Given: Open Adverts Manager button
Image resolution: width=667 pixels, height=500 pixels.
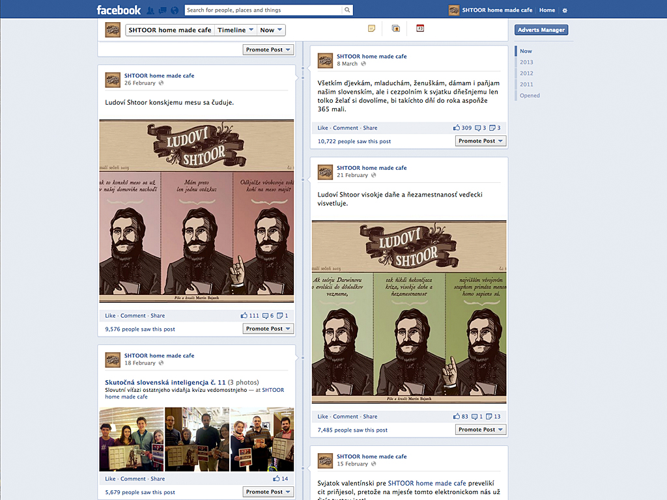Looking at the screenshot, I should (x=541, y=30).
